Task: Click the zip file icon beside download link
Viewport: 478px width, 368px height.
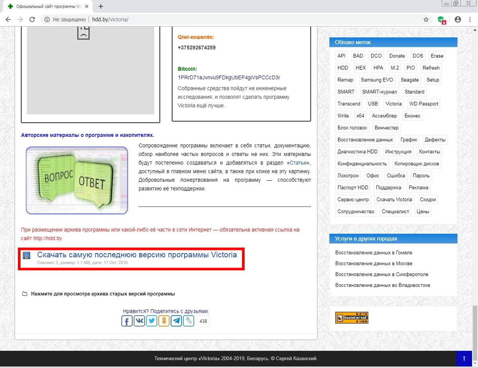Action: [x=27, y=256]
